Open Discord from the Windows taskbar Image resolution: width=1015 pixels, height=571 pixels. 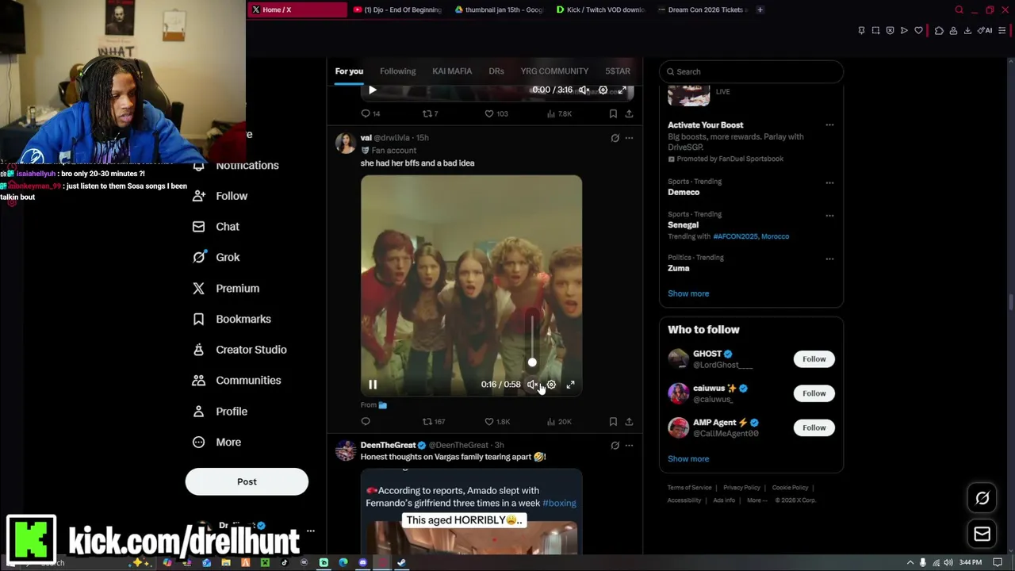(362, 563)
